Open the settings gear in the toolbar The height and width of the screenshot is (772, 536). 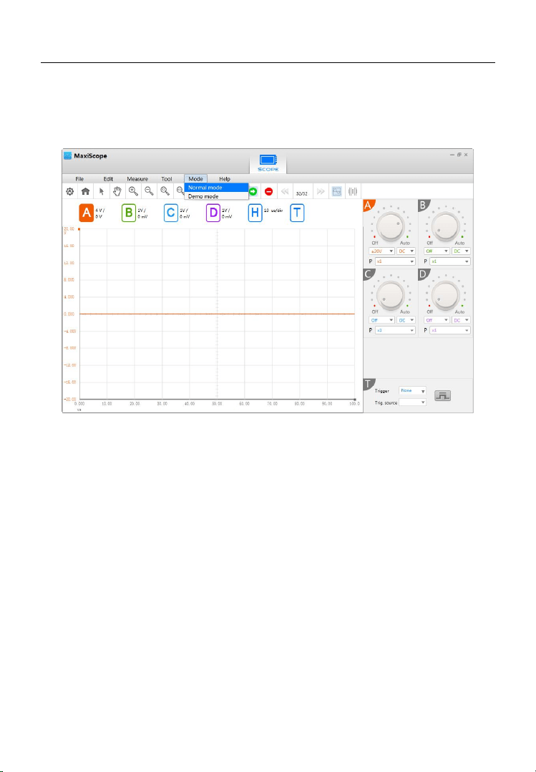pos(70,191)
